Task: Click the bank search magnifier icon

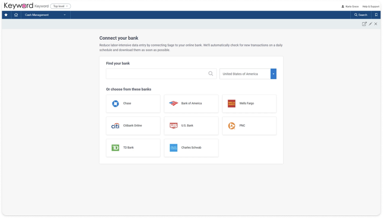Action: pos(211,74)
